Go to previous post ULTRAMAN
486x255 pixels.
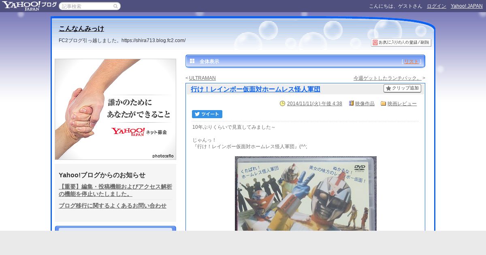click(202, 78)
